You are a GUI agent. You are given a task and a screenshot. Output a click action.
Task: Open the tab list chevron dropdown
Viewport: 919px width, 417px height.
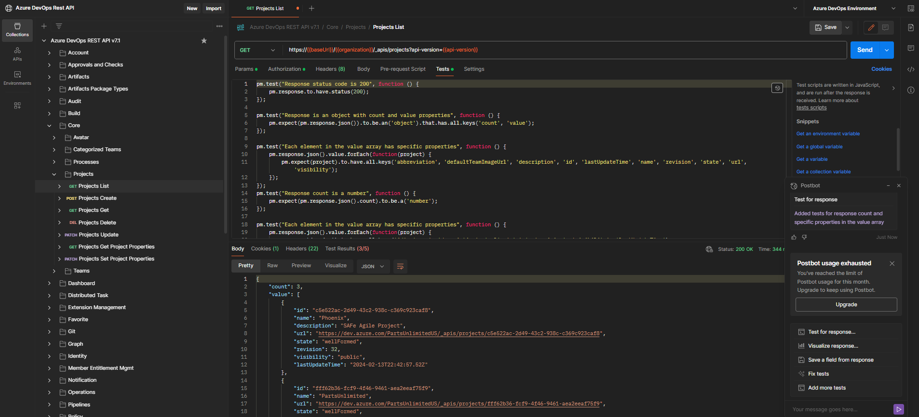[x=795, y=8]
